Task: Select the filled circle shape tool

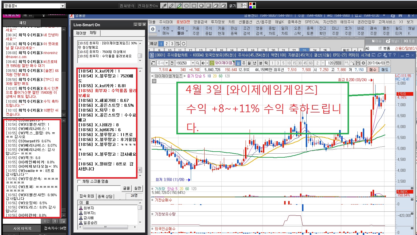Action: point(201,6)
